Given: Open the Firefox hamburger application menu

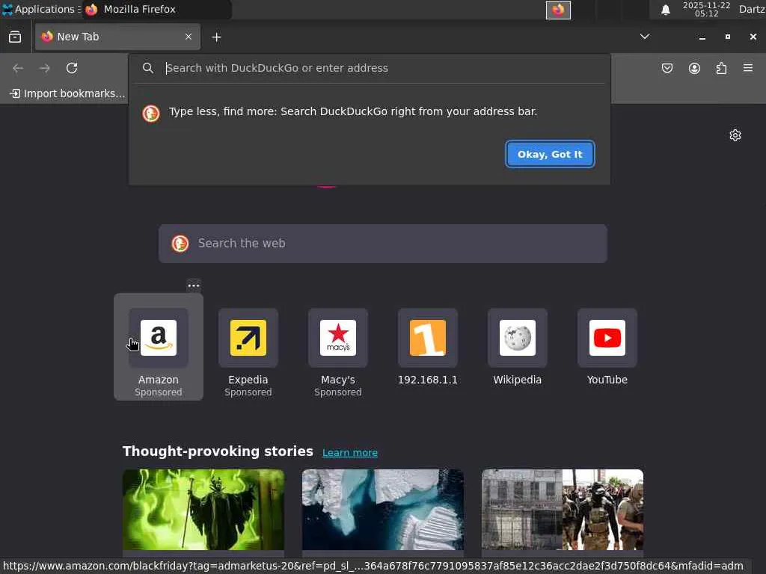Looking at the screenshot, I should [x=748, y=68].
